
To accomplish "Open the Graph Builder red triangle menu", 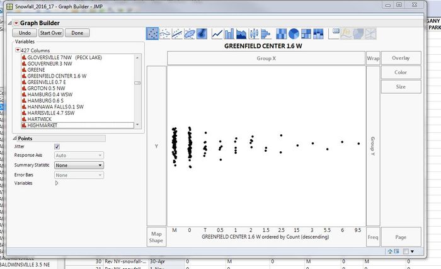I will (16, 23).
